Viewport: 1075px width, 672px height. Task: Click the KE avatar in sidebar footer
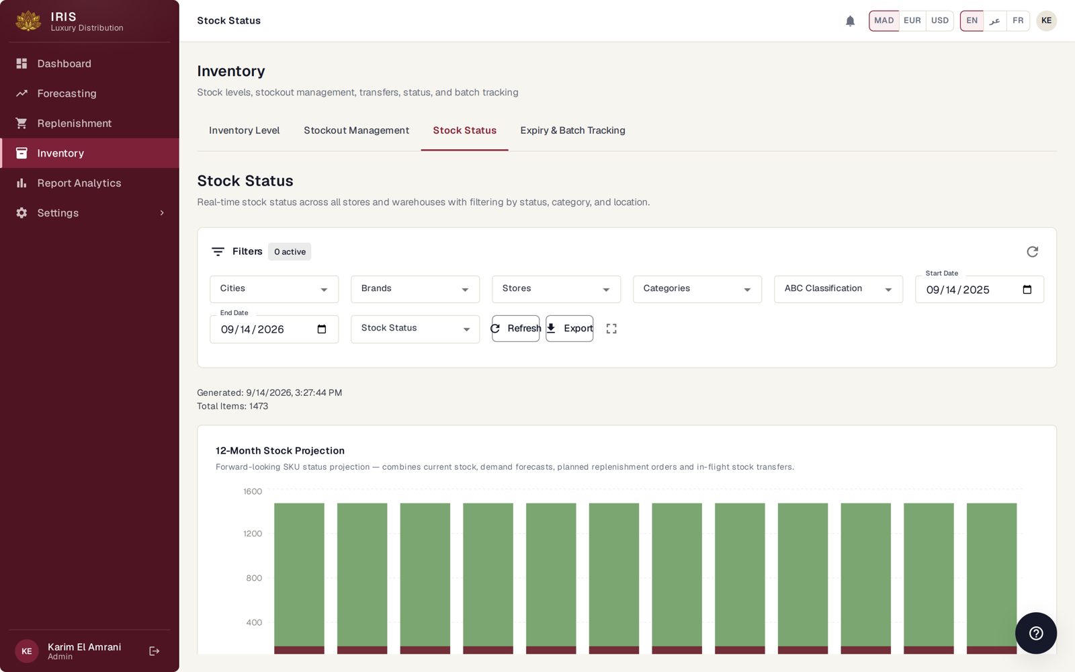click(x=27, y=651)
